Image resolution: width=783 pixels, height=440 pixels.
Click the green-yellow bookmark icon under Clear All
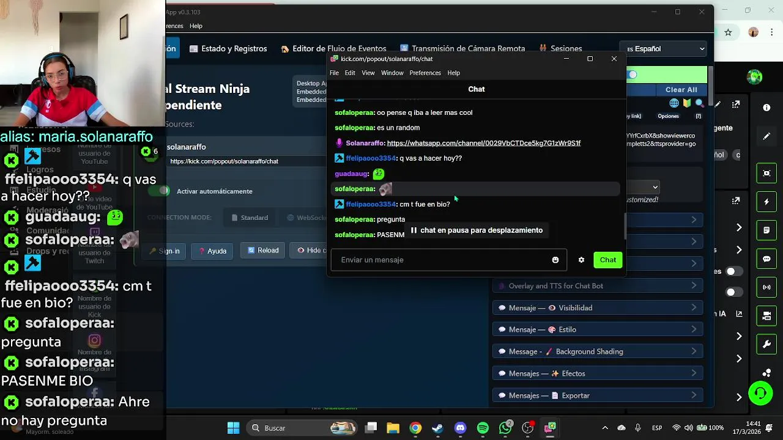[687, 103]
